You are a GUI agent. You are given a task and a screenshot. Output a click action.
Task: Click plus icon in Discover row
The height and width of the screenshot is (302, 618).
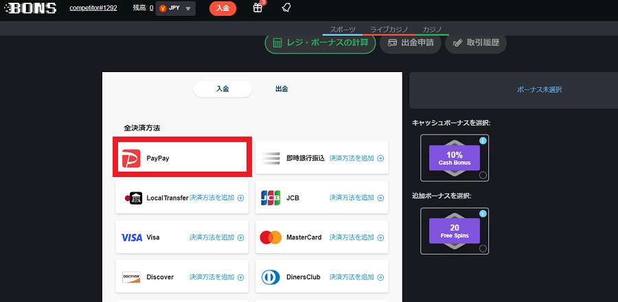pos(240,277)
